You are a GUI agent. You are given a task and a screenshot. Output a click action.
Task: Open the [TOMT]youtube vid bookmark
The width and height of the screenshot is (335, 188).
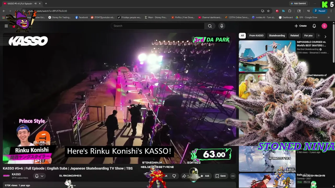[103, 17]
